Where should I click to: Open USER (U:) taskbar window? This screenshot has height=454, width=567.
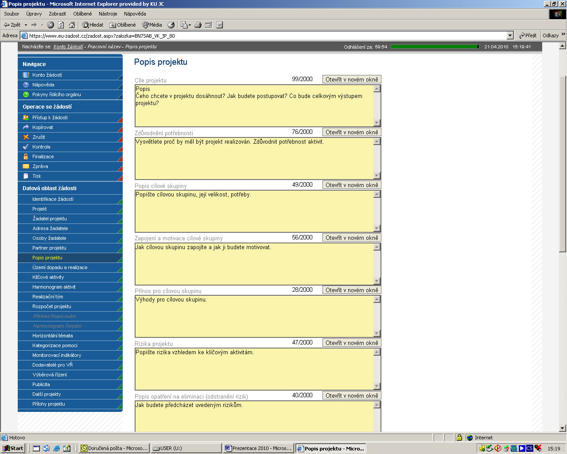coord(186,448)
